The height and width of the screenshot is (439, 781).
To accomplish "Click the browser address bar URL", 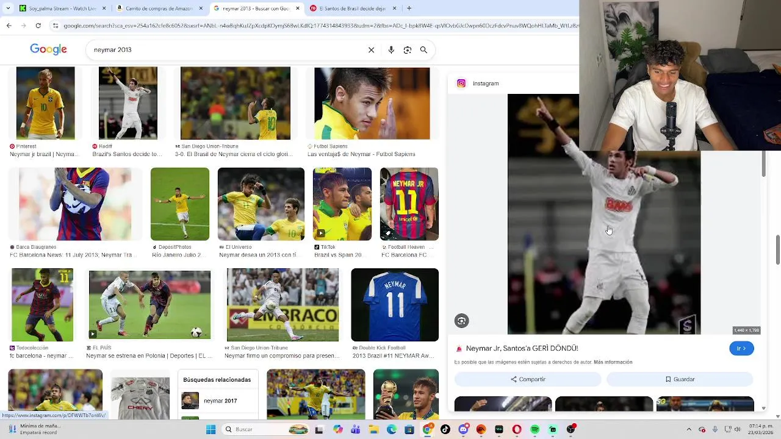I will [320, 26].
